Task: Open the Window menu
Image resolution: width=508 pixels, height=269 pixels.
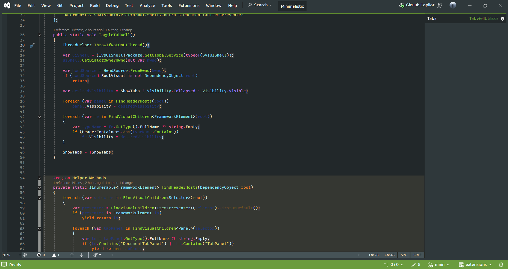Action: point(214,5)
